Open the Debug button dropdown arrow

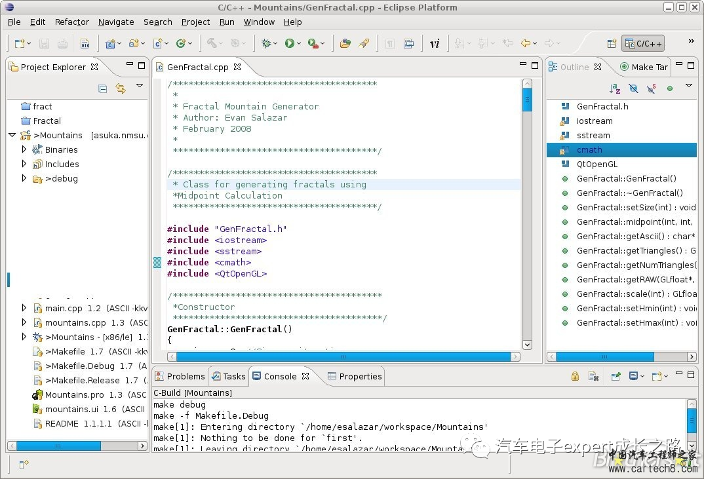[x=275, y=43]
